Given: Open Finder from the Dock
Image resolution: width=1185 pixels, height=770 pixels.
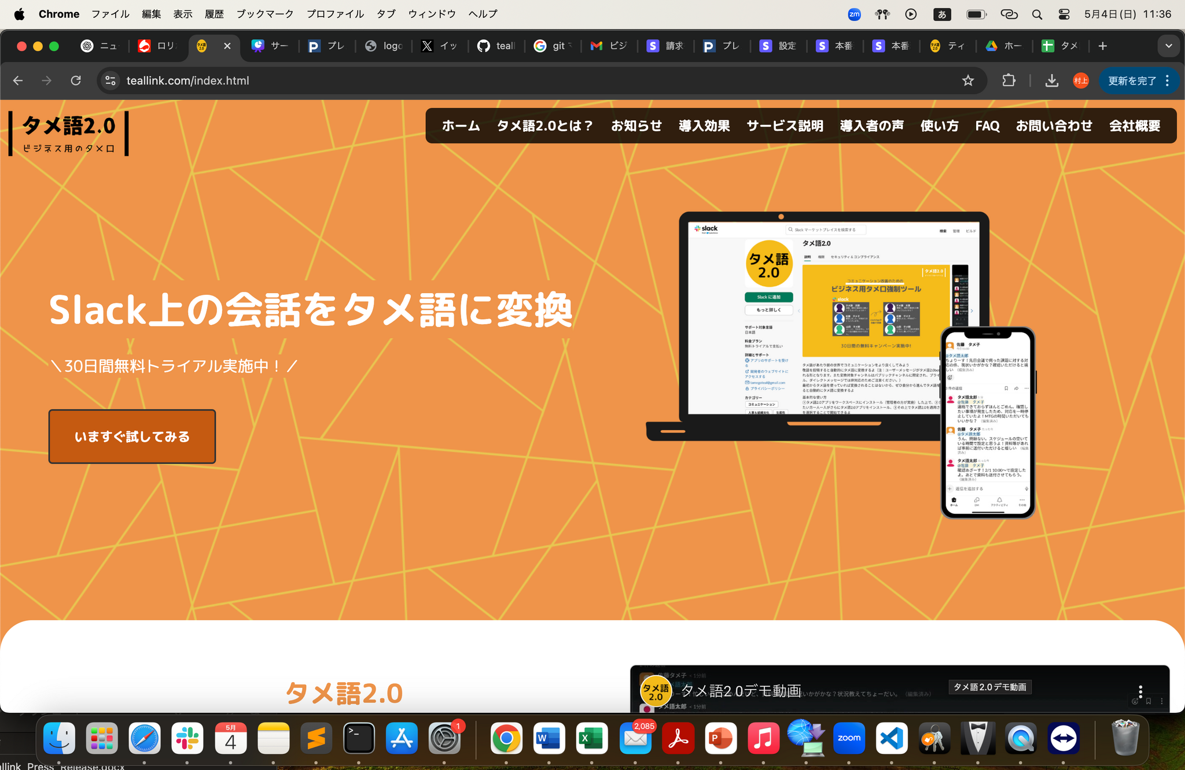Looking at the screenshot, I should pyautogui.click(x=60, y=738).
